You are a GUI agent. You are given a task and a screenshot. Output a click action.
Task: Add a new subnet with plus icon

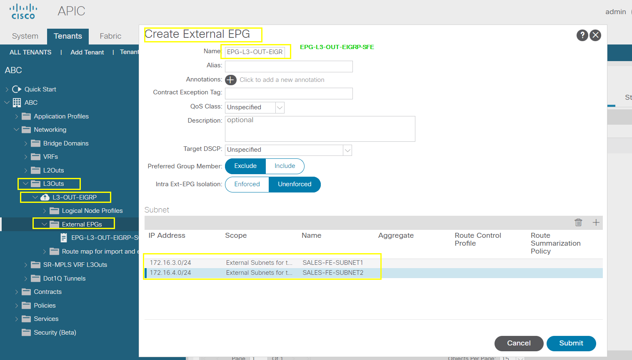tap(596, 222)
